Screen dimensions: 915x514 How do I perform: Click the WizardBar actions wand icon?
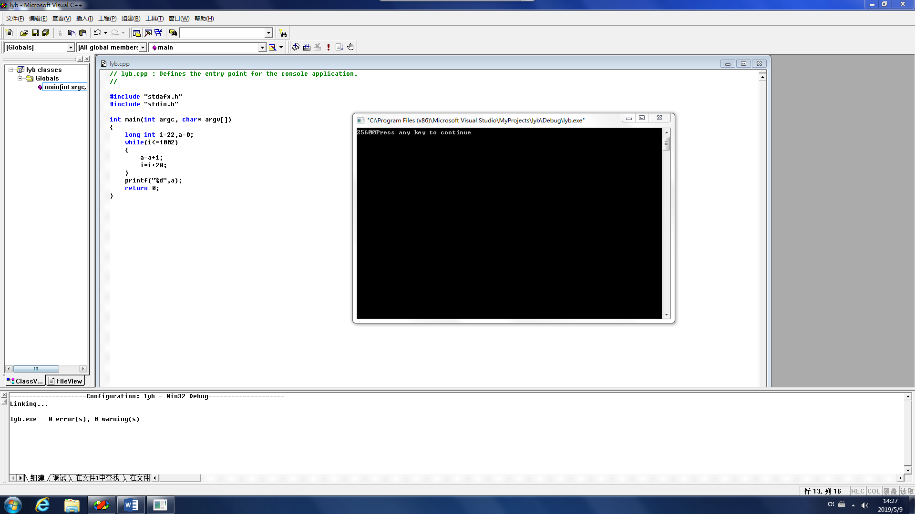(272, 47)
